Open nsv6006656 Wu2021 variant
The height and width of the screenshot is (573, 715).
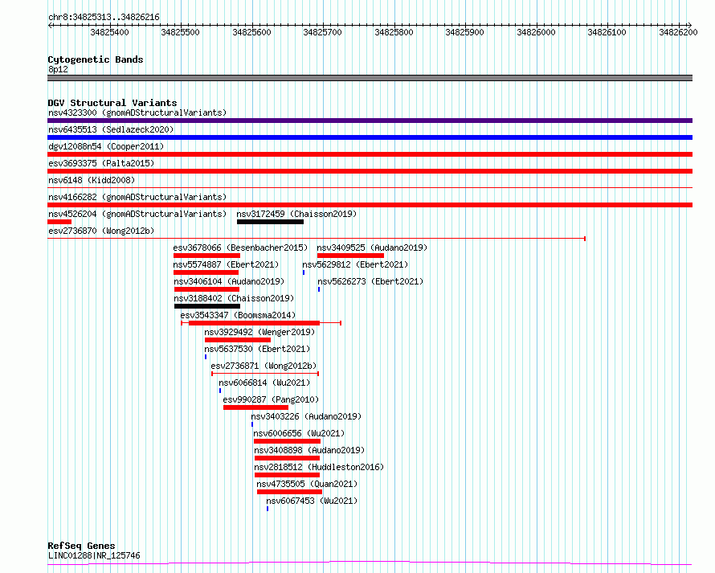point(299,433)
